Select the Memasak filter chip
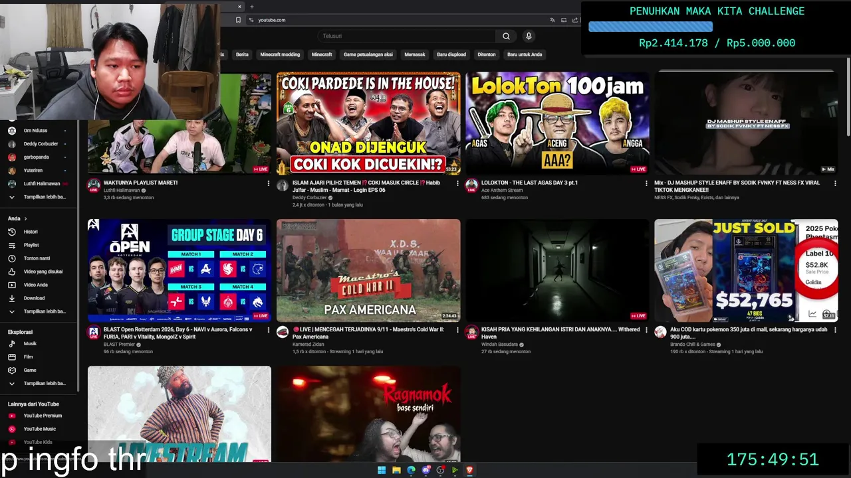 pos(415,54)
